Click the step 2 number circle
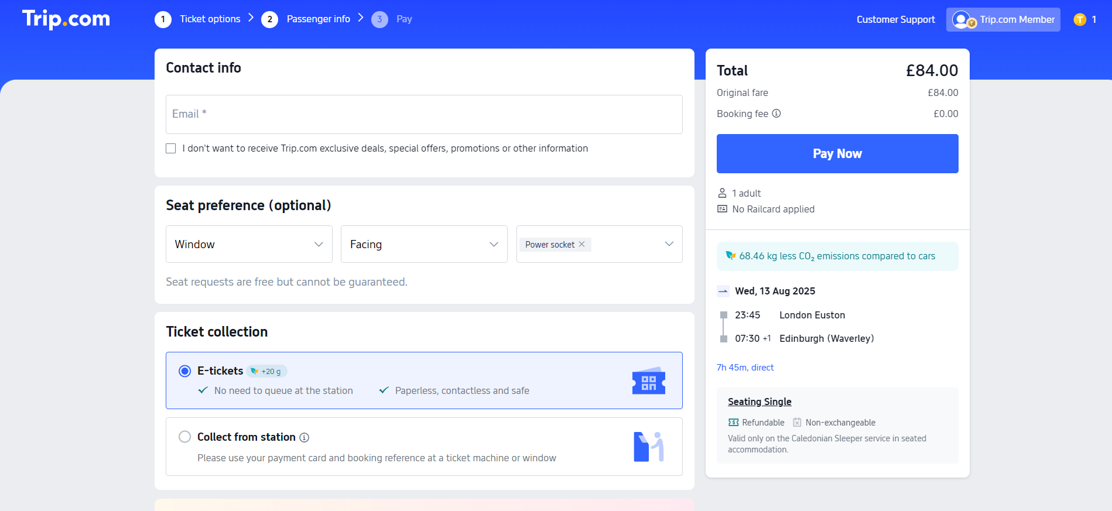 269,19
